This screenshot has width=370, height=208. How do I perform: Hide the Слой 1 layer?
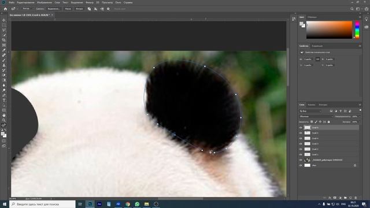(301, 154)
